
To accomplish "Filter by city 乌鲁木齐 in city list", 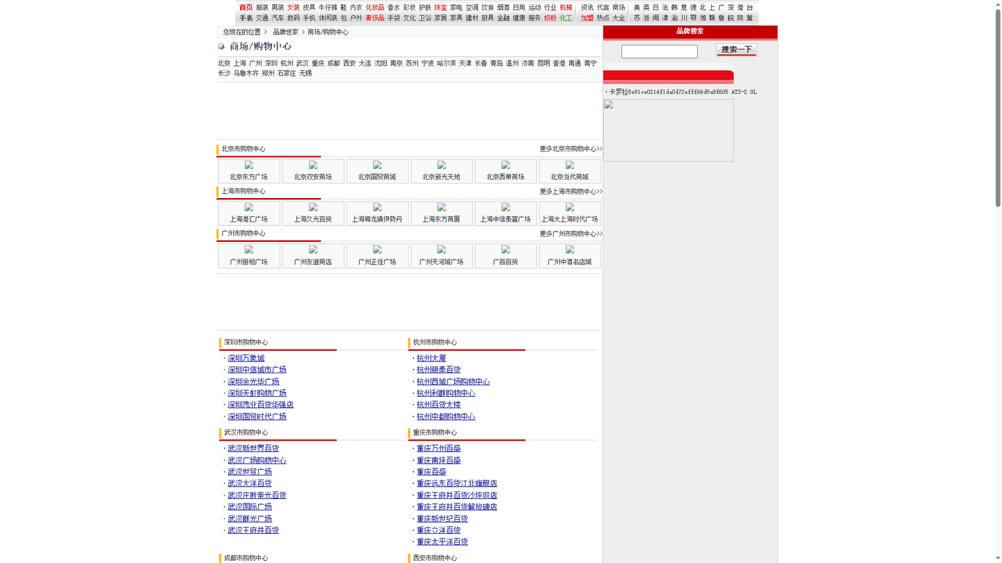I will 246,73.
